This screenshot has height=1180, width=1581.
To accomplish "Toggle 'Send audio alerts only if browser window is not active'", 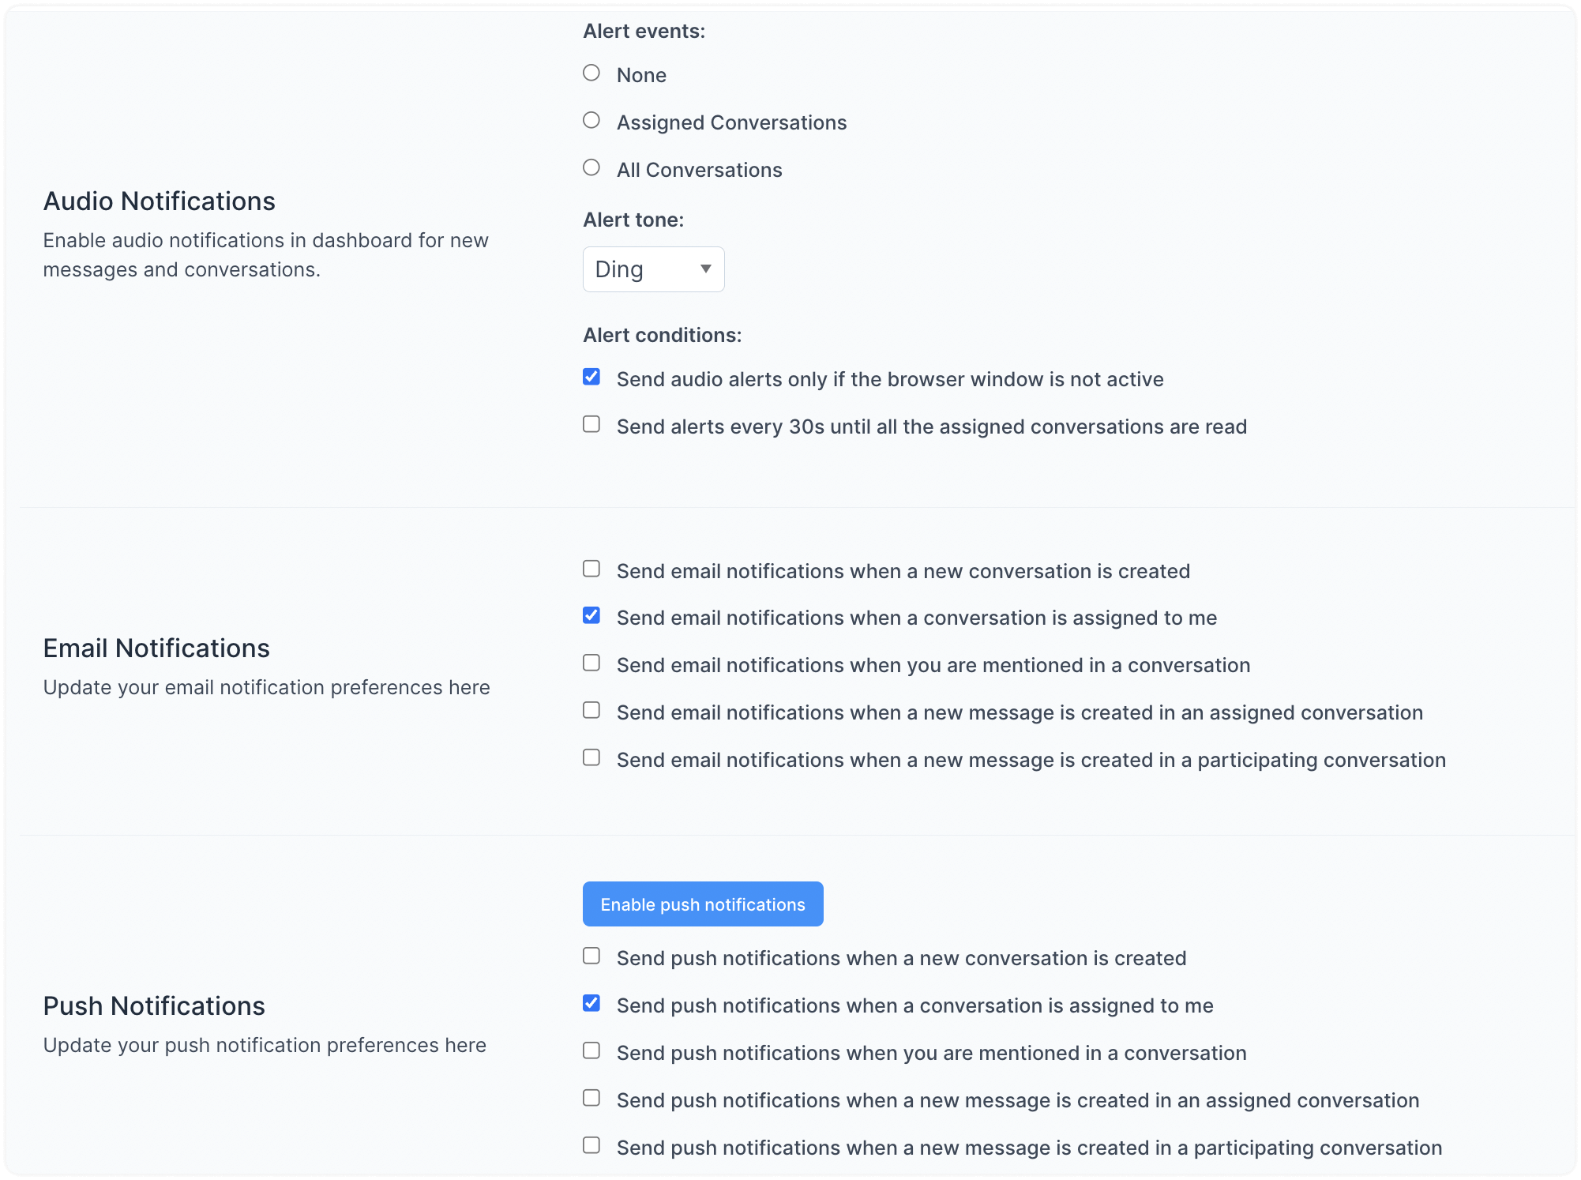I will coord(592,377).
